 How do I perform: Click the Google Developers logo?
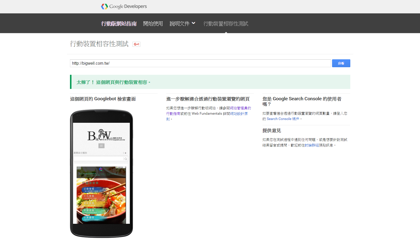click(x=124, y=7)
